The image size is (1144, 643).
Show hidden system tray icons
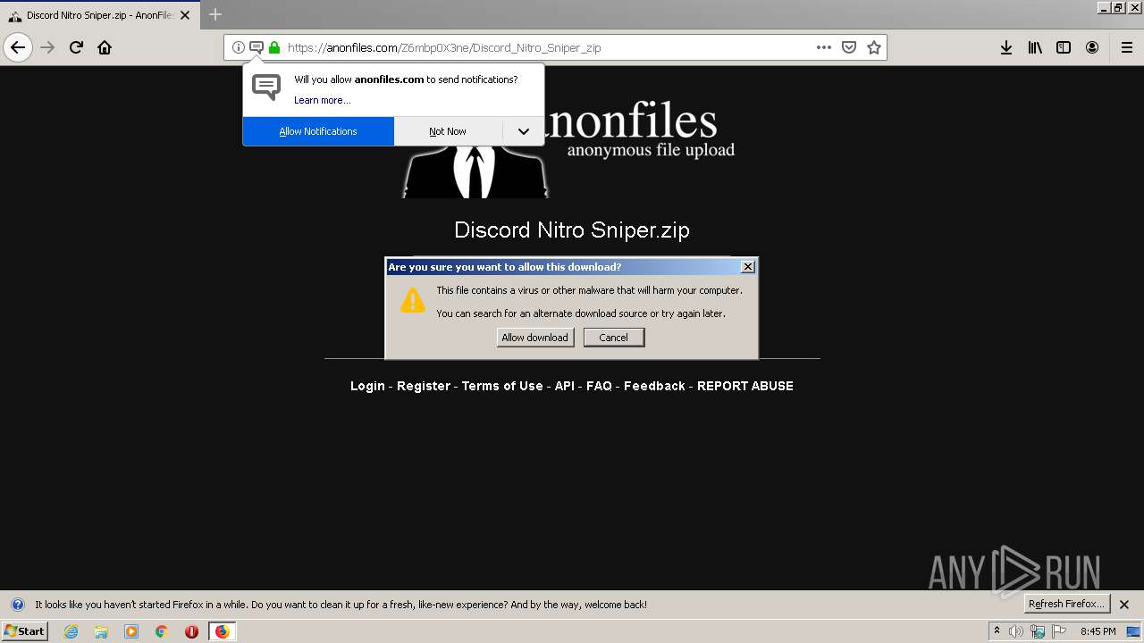click(x=997, y=631)
